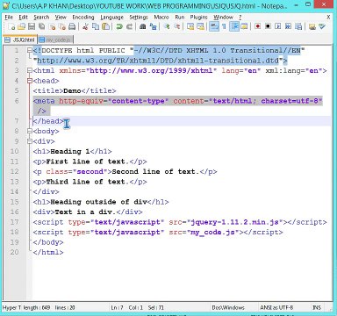Collapse the DOCTYPE fold at line 1

point(29,51)
